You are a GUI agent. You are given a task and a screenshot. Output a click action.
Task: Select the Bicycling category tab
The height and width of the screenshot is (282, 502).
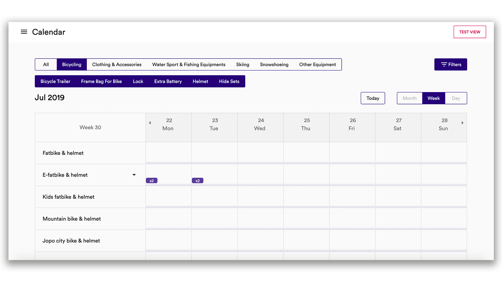coord(72,65)
